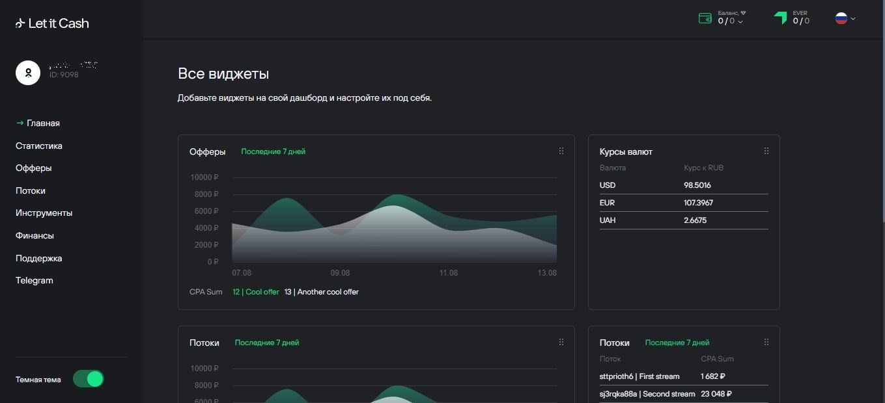The width and height of the screenshot is (885, 403).
Task: Grab the Потоки table widget drag handle
Action: tap(766, 342)
